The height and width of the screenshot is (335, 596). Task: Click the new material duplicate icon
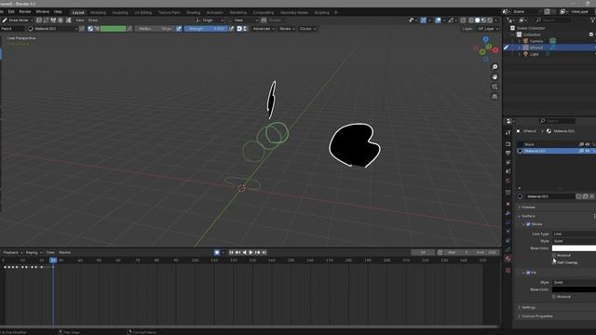586,196
